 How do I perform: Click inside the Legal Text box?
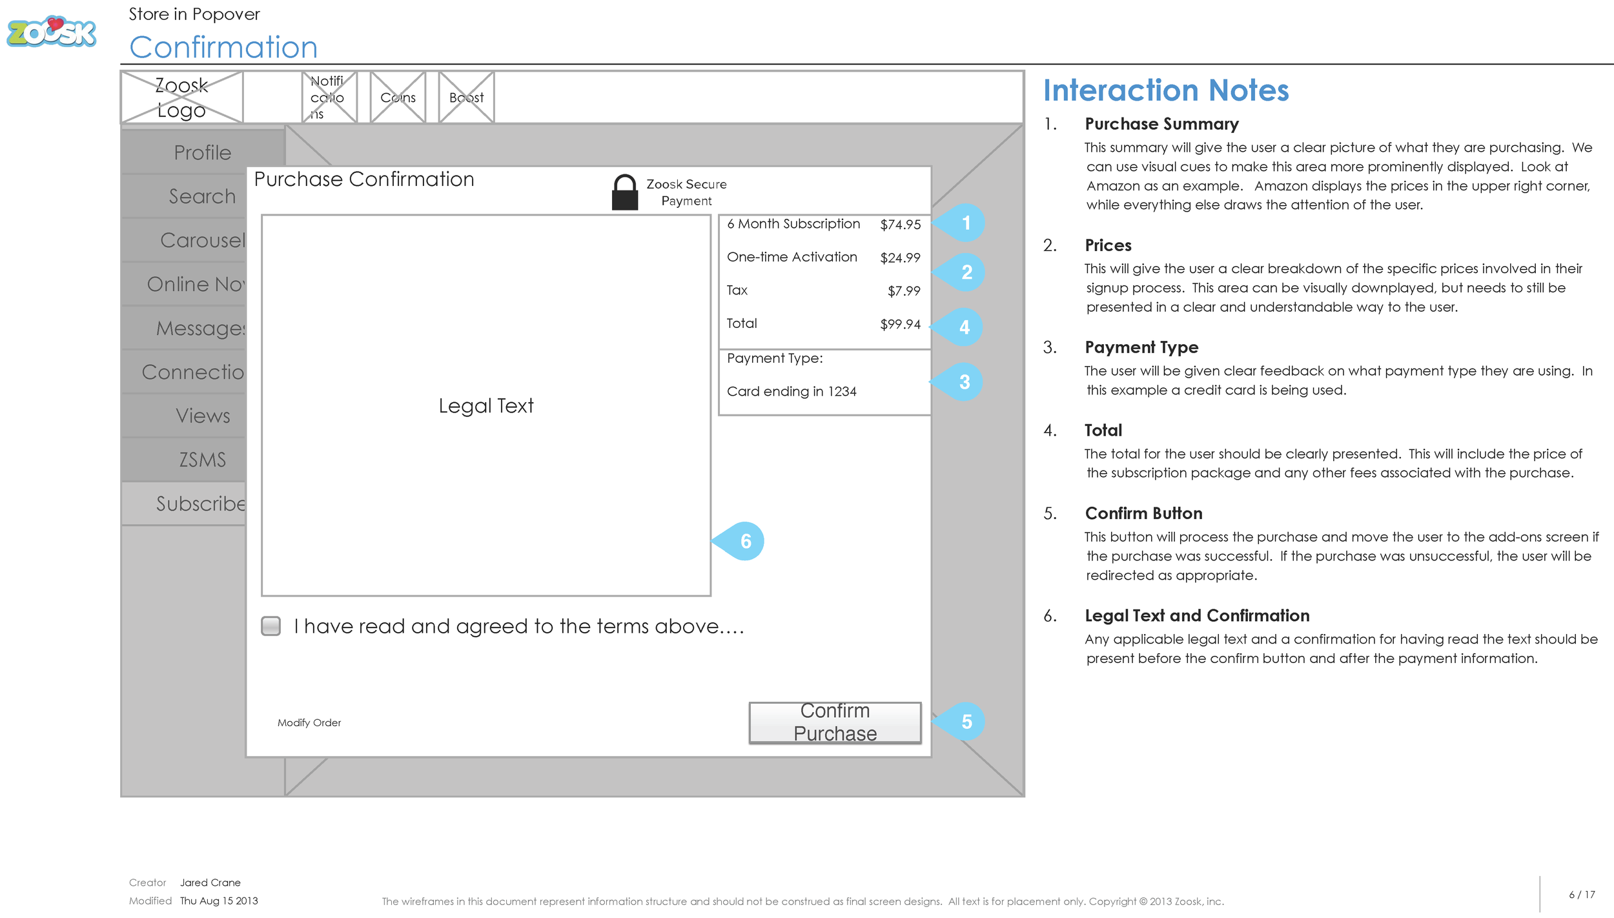click(x=485, y=405)
